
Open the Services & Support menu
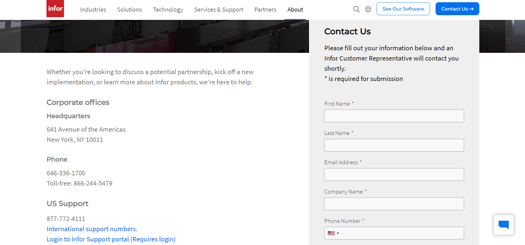219,10
